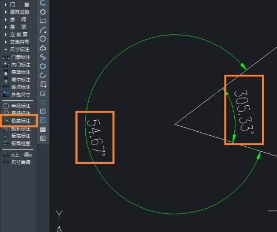Choose the 标高检查 command
This screenshot has width=277, height=232.
pyautogui.click(x=17, y=143)
